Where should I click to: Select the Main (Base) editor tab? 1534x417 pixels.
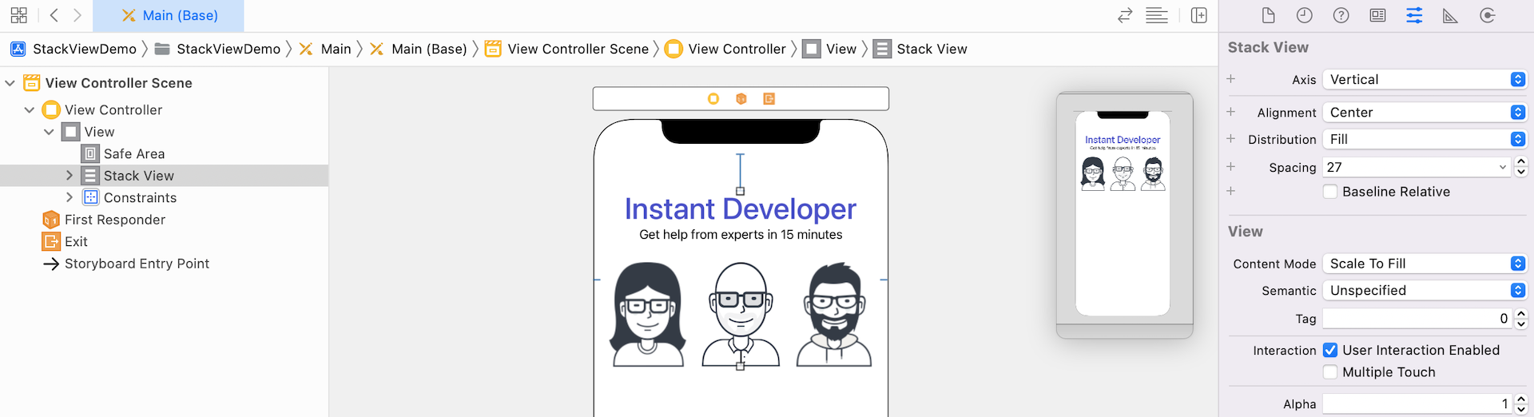pyautogui.click(x=169, y=15)
